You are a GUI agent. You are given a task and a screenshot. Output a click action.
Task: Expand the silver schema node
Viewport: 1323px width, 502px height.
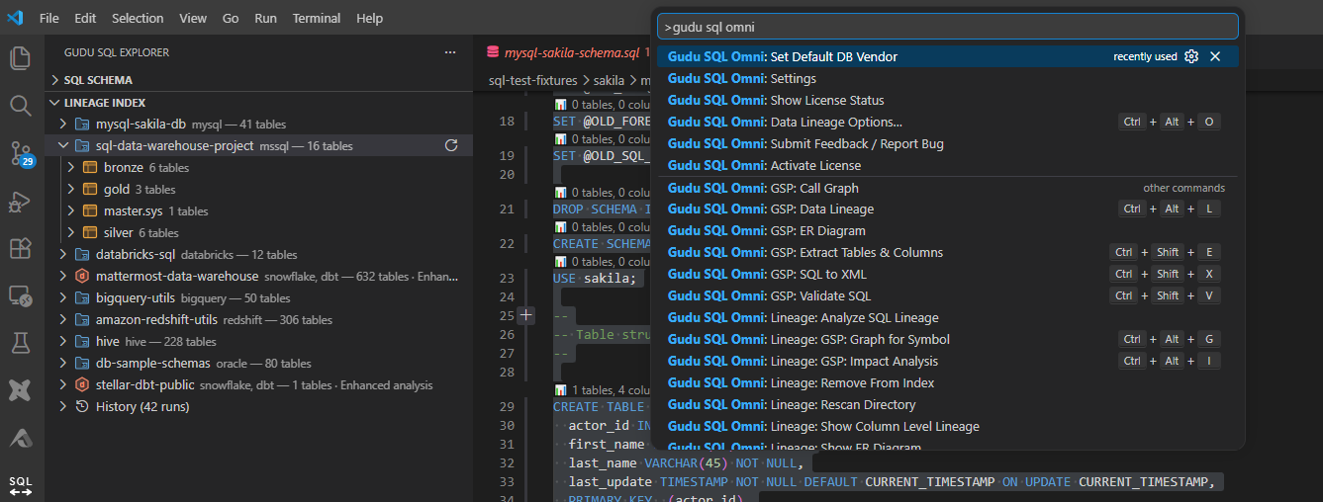point(71,232)
